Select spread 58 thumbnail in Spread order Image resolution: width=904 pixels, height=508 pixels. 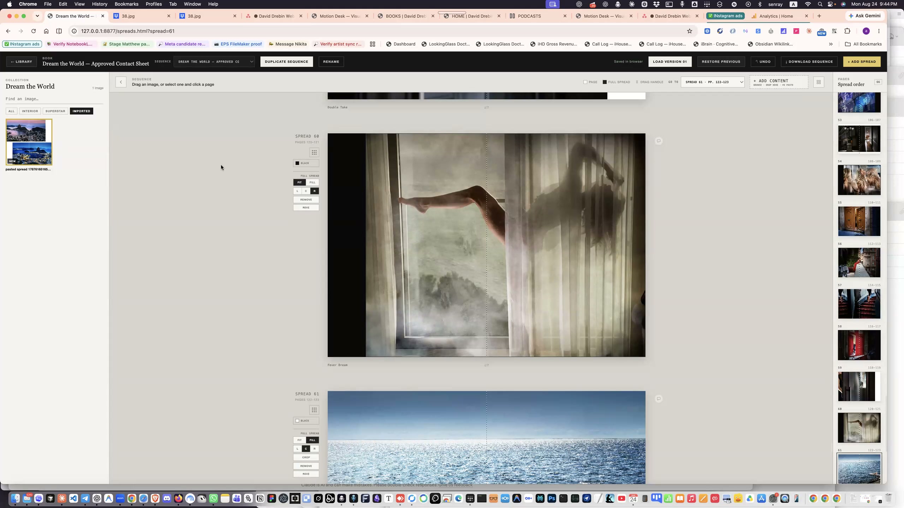click(x=859, y=345)
